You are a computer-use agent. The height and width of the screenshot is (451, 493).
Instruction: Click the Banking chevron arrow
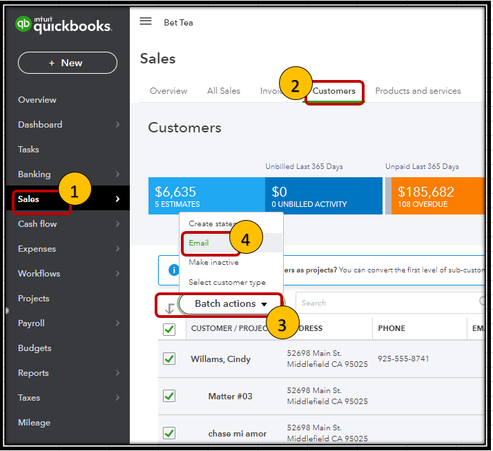[x=117, y=174]
